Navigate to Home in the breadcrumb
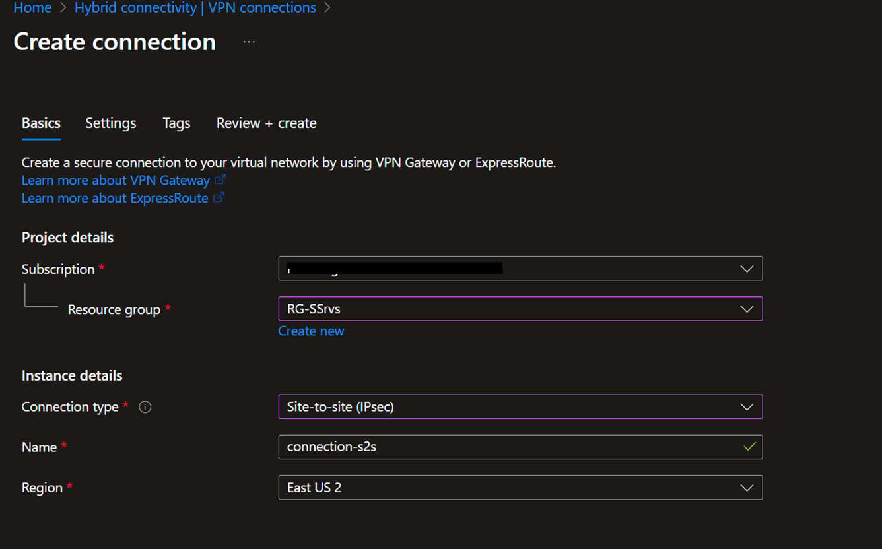This screenshot has height=549, width=882. 32,8
